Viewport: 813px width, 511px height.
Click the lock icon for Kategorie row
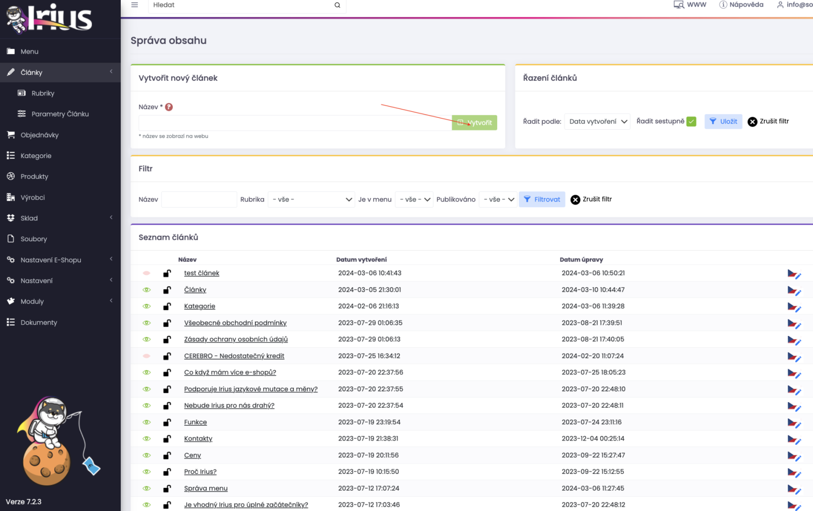[167, 306]
